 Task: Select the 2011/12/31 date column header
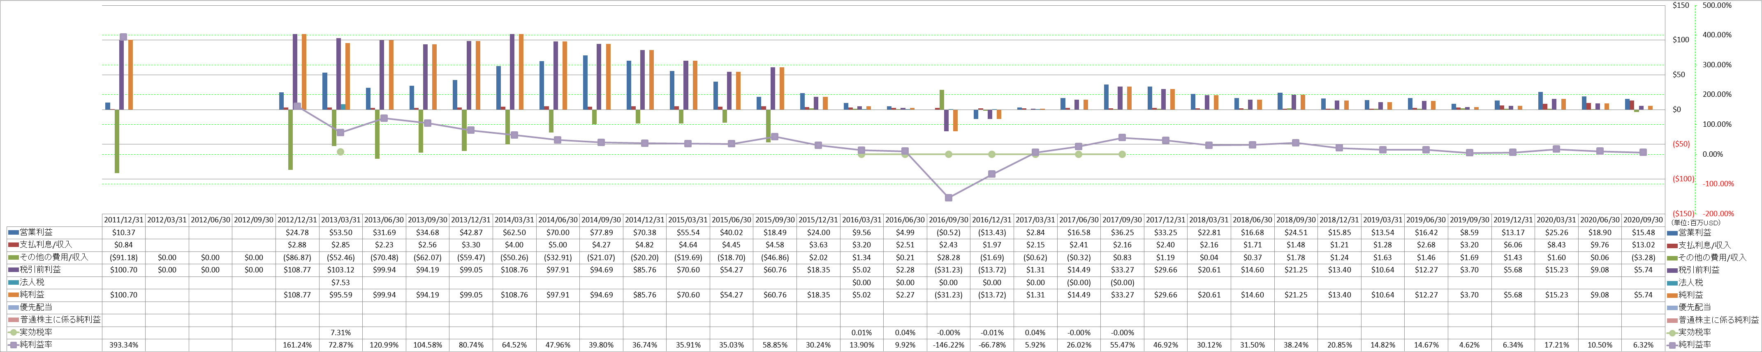click(x=124, y=220)
